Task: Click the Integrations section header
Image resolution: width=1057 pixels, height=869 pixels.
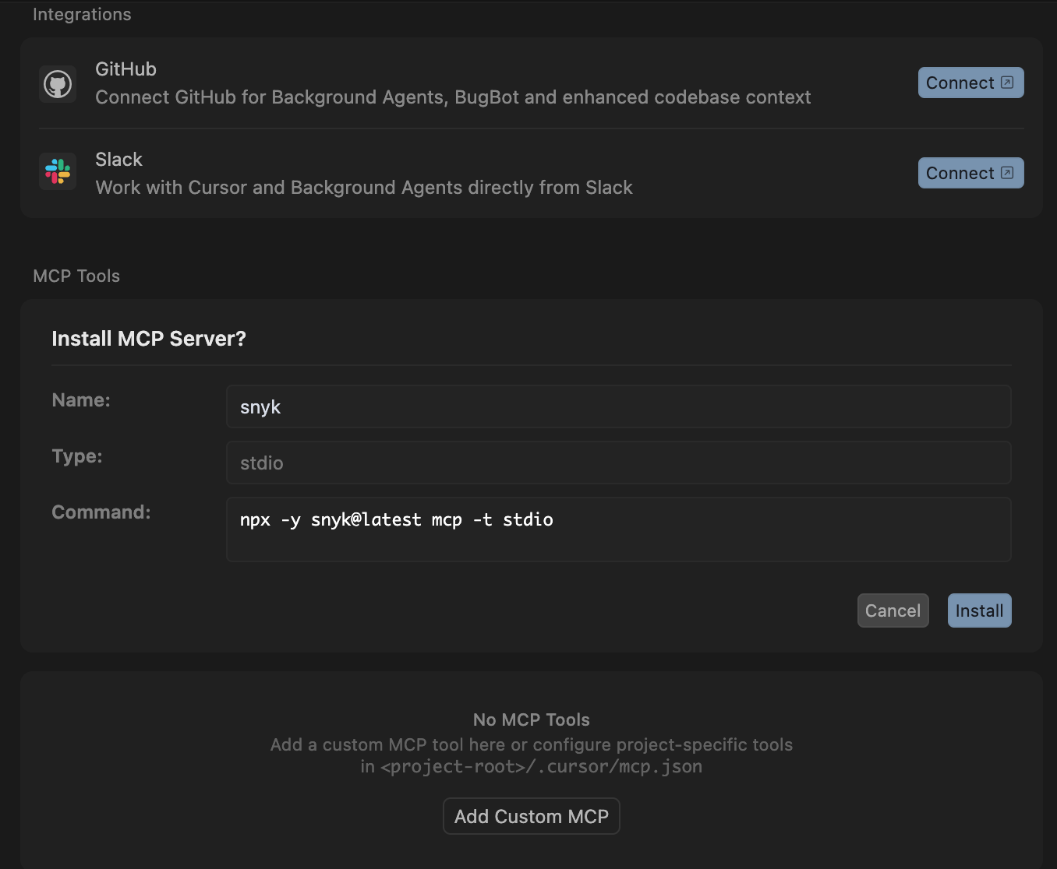Action: click(x=82, y=15)
